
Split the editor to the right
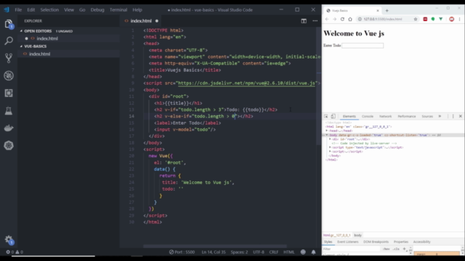point(304,21)
